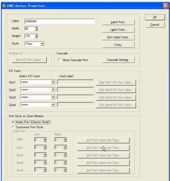Click the Label field containing DME64N
This screenshot has height=181, width=170.
click(60, 21)
